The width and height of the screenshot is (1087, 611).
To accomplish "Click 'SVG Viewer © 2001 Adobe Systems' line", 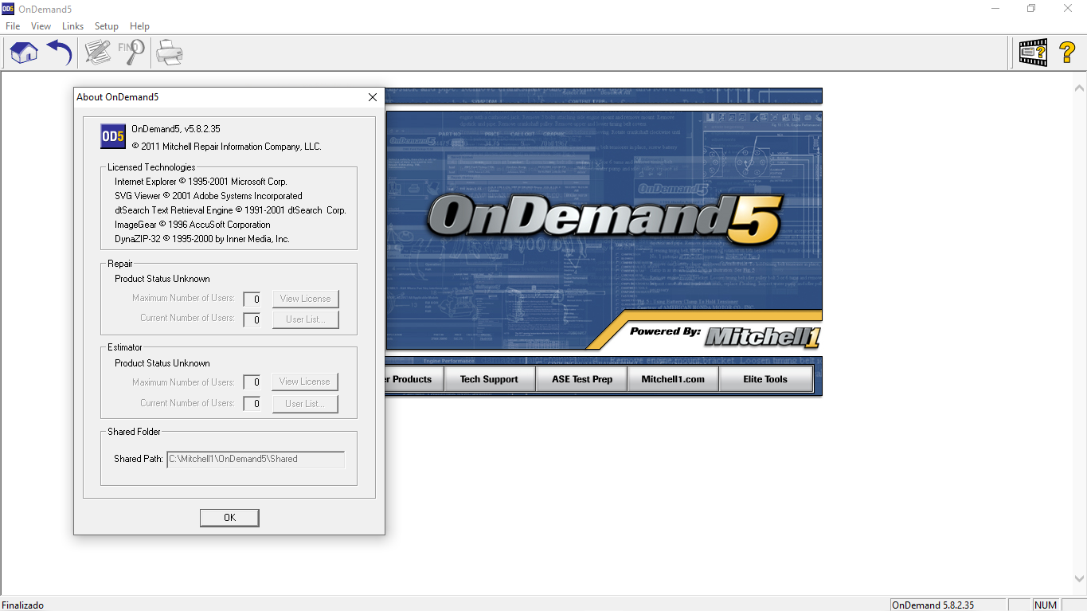I will pyautogui.click(x=209, y=196).
